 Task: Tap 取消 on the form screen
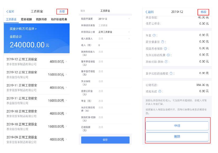83,11
